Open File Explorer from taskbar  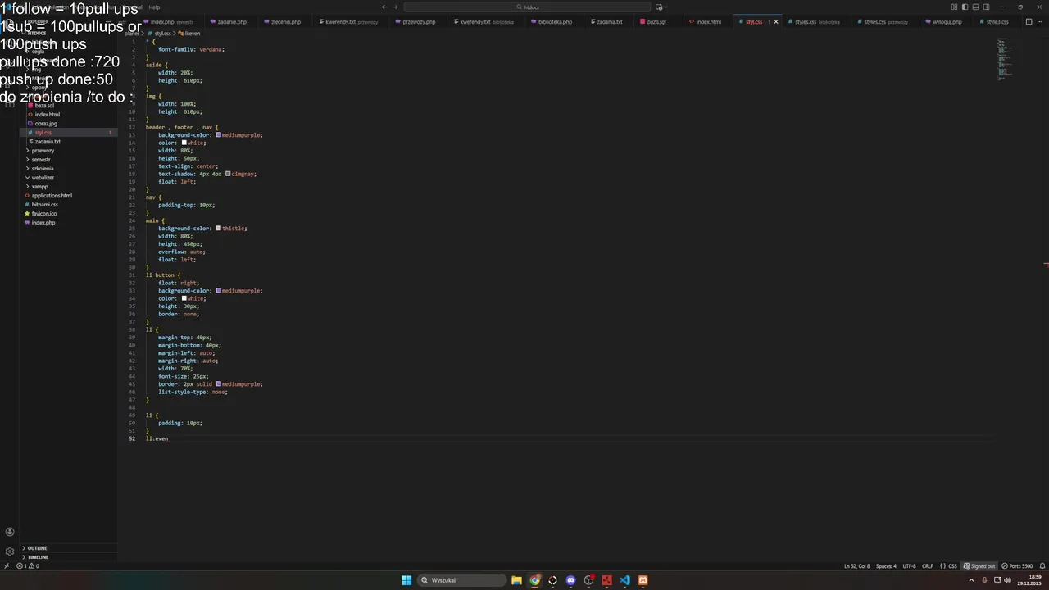[516, 580]
